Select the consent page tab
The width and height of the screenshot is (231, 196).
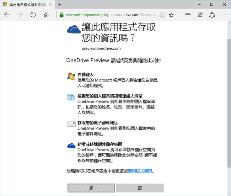(x=27, y=5)
